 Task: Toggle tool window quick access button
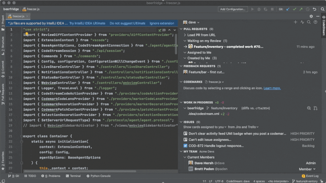click(x=3, y=181)
